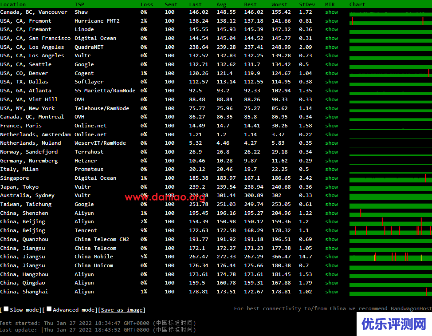Show MTR for Seattle Google row
432x336 pixels.
331,64
